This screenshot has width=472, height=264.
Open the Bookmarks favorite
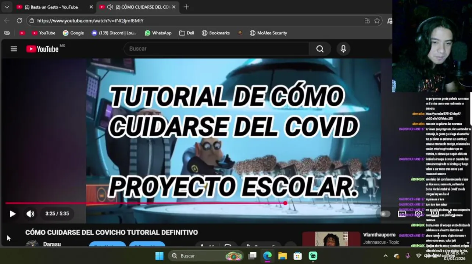[216, 33]
